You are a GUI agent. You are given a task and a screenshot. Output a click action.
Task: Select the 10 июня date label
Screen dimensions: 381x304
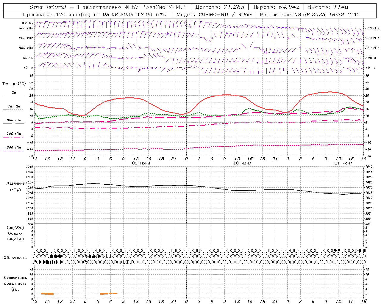point(242,163)
